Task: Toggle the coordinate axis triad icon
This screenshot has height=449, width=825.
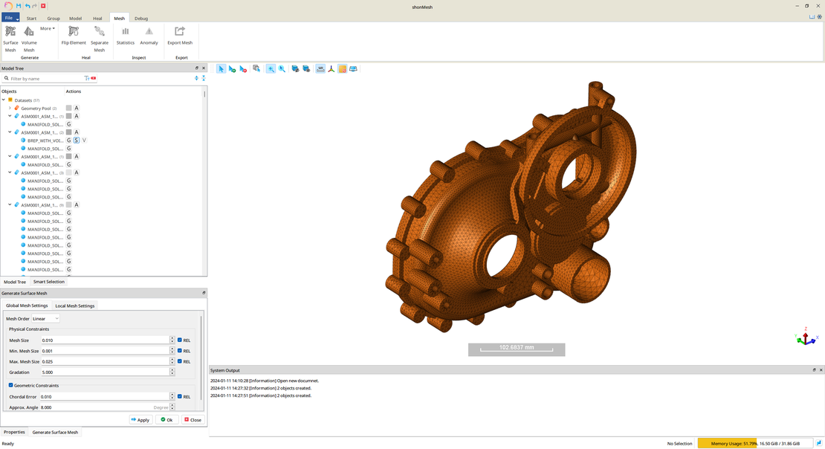Action: tap(331, 69)
